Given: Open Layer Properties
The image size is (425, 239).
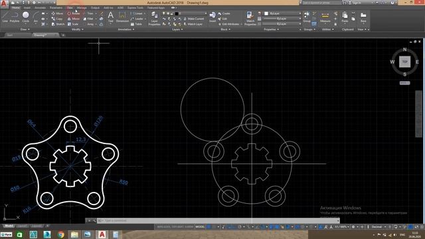Looking at the screenshot, I should [155, 19].
